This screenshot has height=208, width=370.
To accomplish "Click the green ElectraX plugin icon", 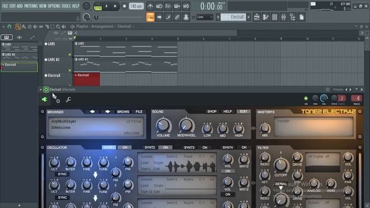I will click(46, 90).
